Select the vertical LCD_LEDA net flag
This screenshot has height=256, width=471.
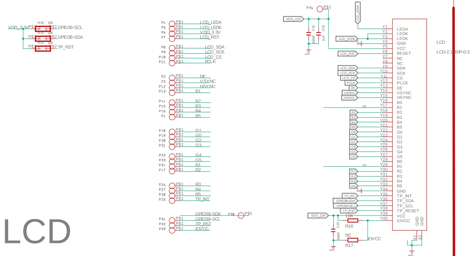coord(358,13)
